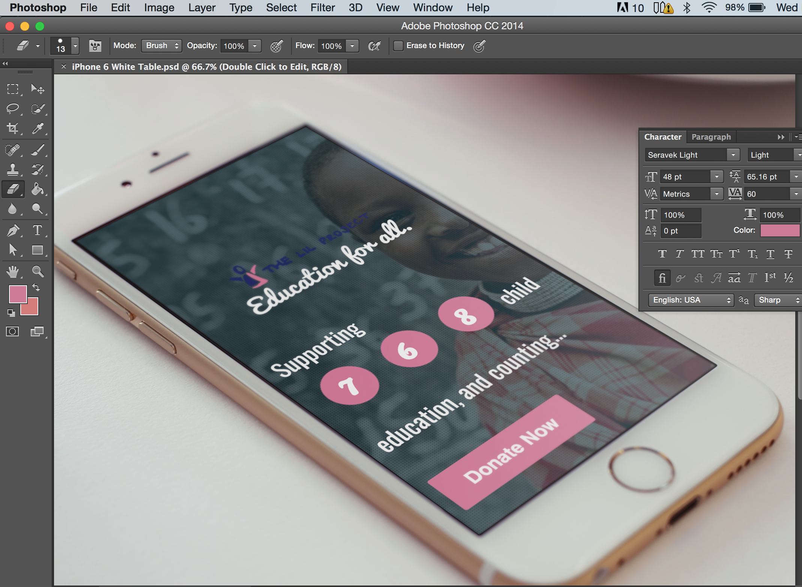The width and height of the screenshot is (802, 587).
Task: Select the Pen tool
Action: pyautogui.click(x=13, y=230)
